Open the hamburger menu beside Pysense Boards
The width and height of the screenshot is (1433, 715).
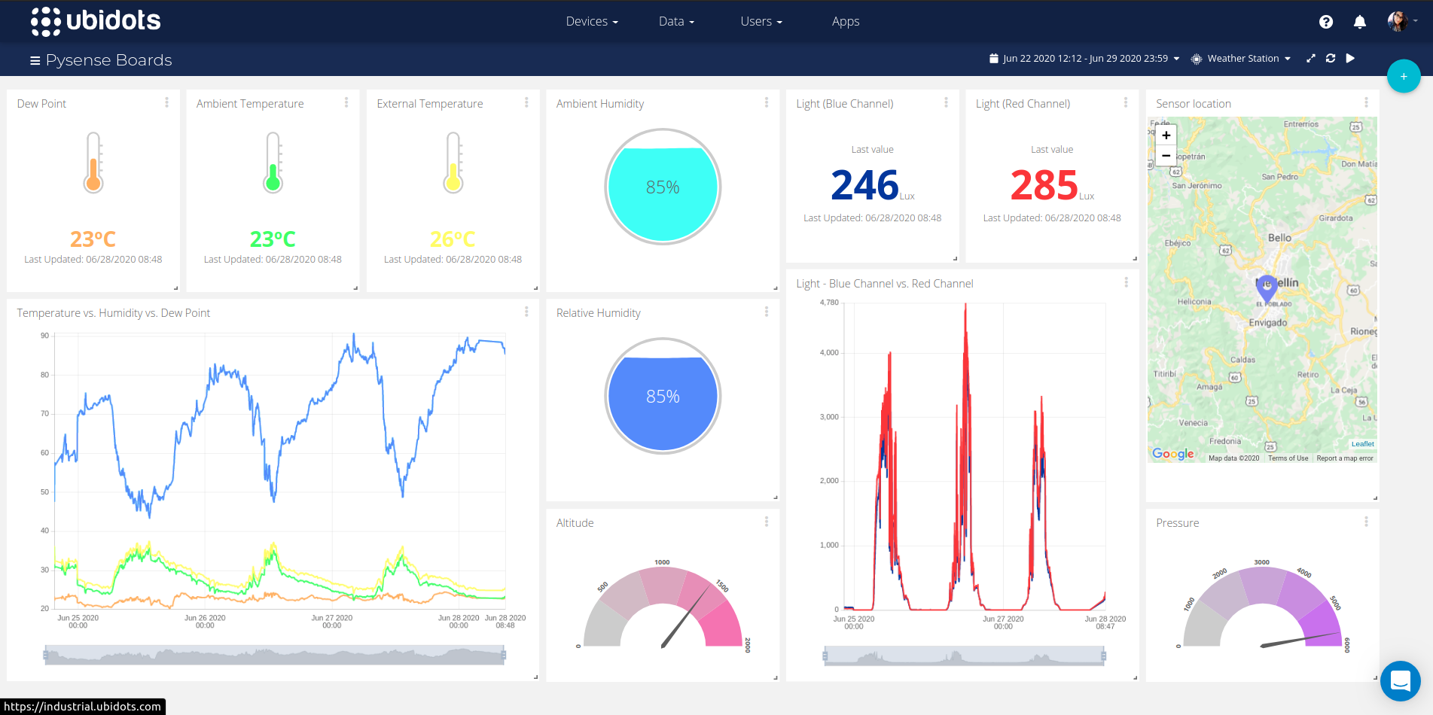coord(35,60)
